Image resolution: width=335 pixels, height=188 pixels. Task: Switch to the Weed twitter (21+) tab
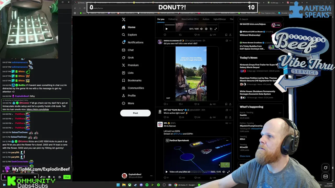190,19
